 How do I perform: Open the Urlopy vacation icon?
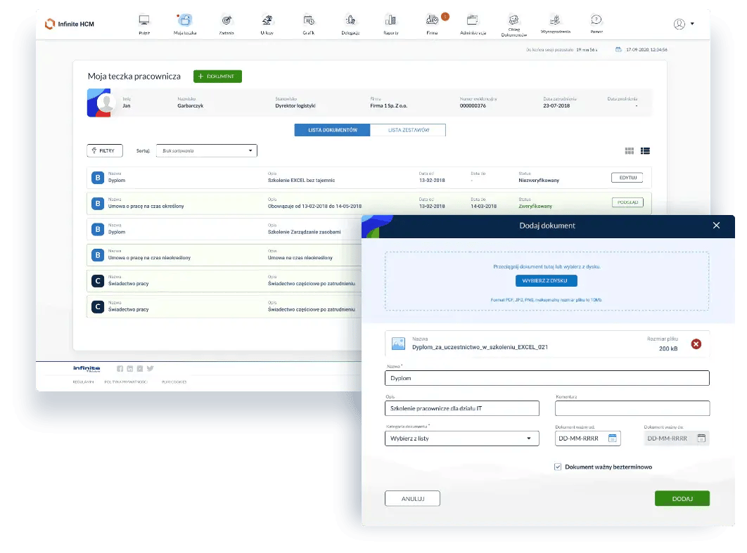267,20
